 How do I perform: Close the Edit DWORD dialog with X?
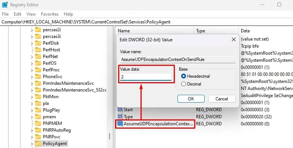coord(234,39)
